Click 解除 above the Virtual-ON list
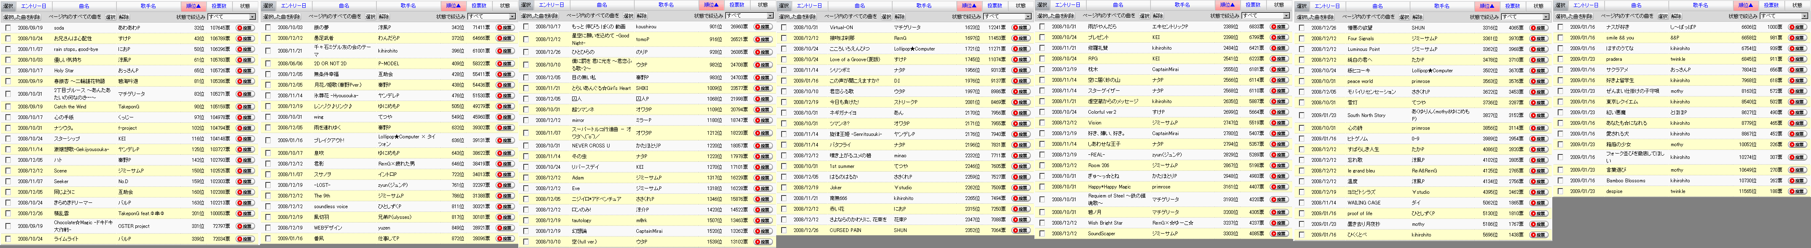The image size is (1811, 248). tap(900, 17)
